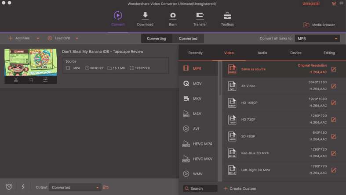346x195 pixels.
Task: Open output folder icon
Action: 106,187
